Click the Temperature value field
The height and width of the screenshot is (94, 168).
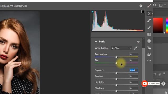pos(134,54)
